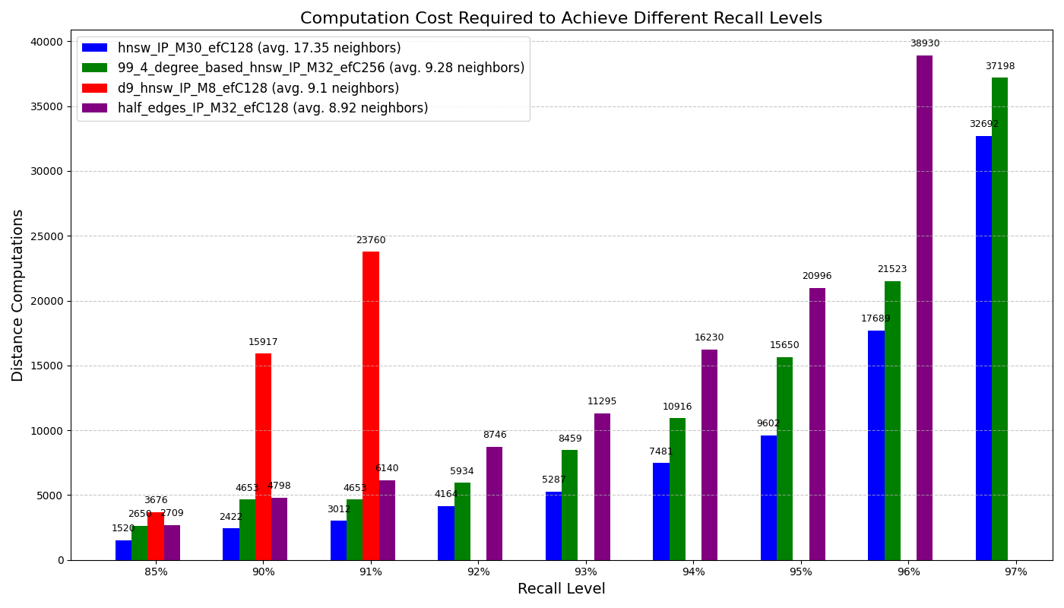Click the green bar labeled 37198
Image resolution: width=1064 pixels, height=608 pixels.
click(x=999, y=319)
